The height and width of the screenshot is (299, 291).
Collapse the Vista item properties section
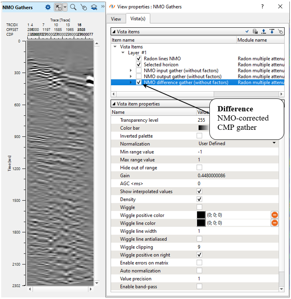click(x=114, y=104)
